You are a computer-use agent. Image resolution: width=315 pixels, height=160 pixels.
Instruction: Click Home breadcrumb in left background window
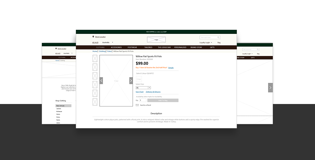tap(57, 60)
